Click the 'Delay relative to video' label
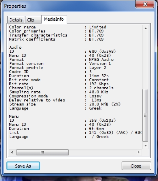The height and width of the screenshot is (181, 158). click(37, 100)
